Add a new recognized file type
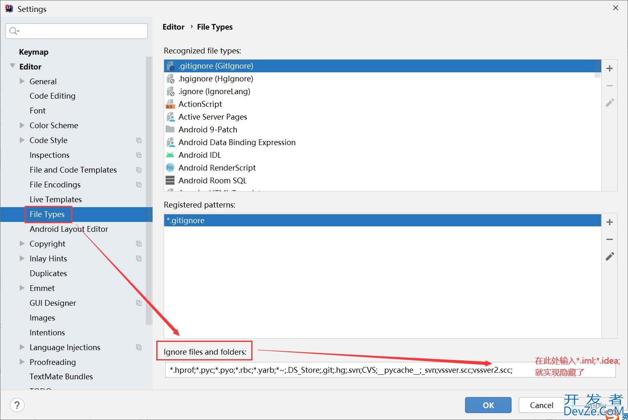Screen dimensions: 628x420 click(609, 69)
